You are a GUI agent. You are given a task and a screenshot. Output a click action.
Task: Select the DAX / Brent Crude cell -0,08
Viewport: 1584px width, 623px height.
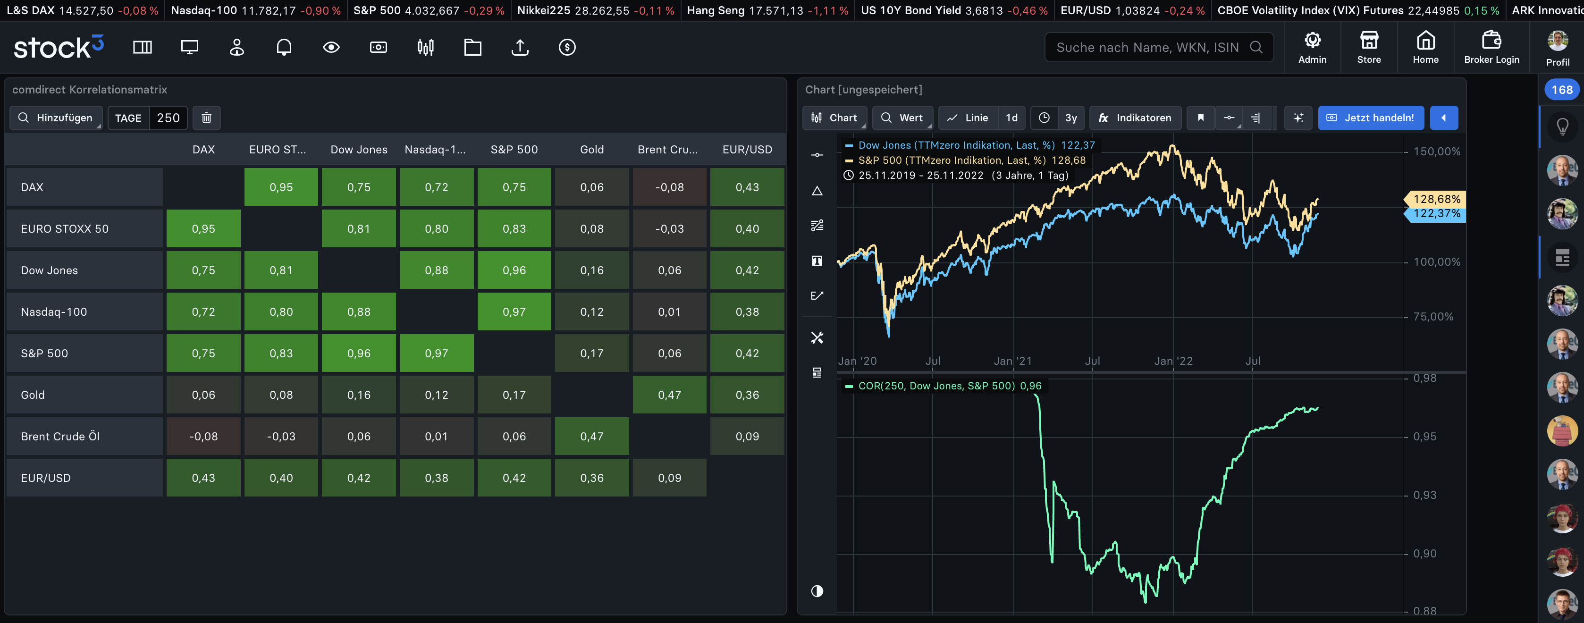670,187
